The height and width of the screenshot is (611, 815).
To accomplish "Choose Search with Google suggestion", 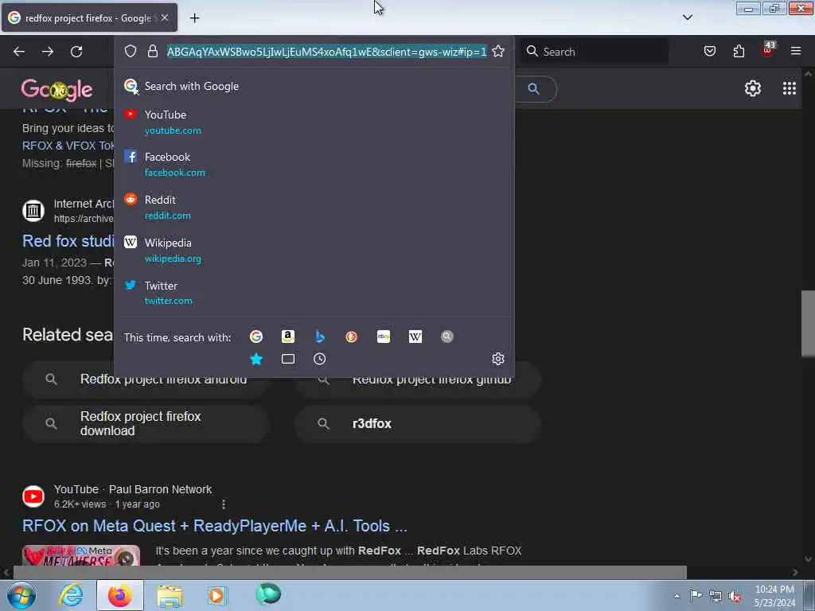I will pos(314,86).
